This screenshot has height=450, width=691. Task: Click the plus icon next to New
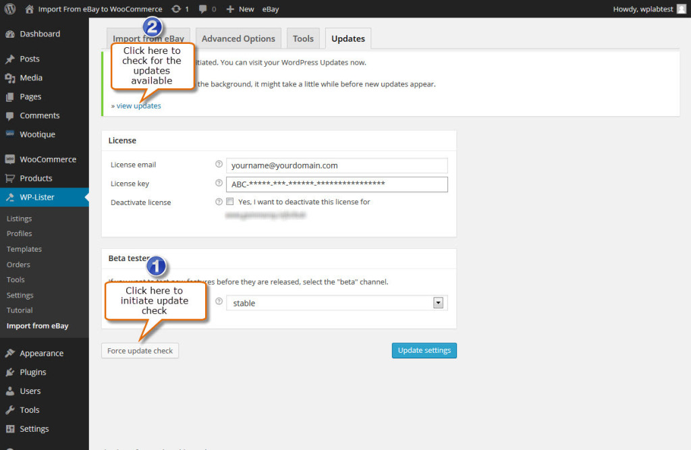[x=230, y=9]
